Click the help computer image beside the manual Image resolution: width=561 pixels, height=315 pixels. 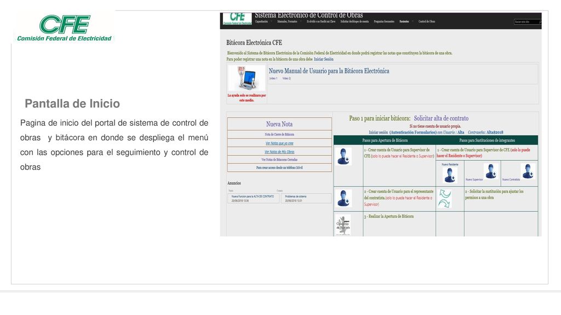point(247,78)
